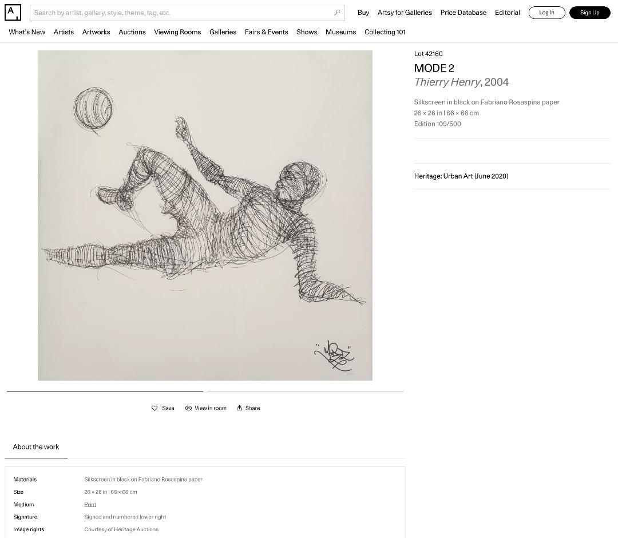Open the MODE 2 artist link
The width and height of the screenshot is (618, 538).
point(434,68)
